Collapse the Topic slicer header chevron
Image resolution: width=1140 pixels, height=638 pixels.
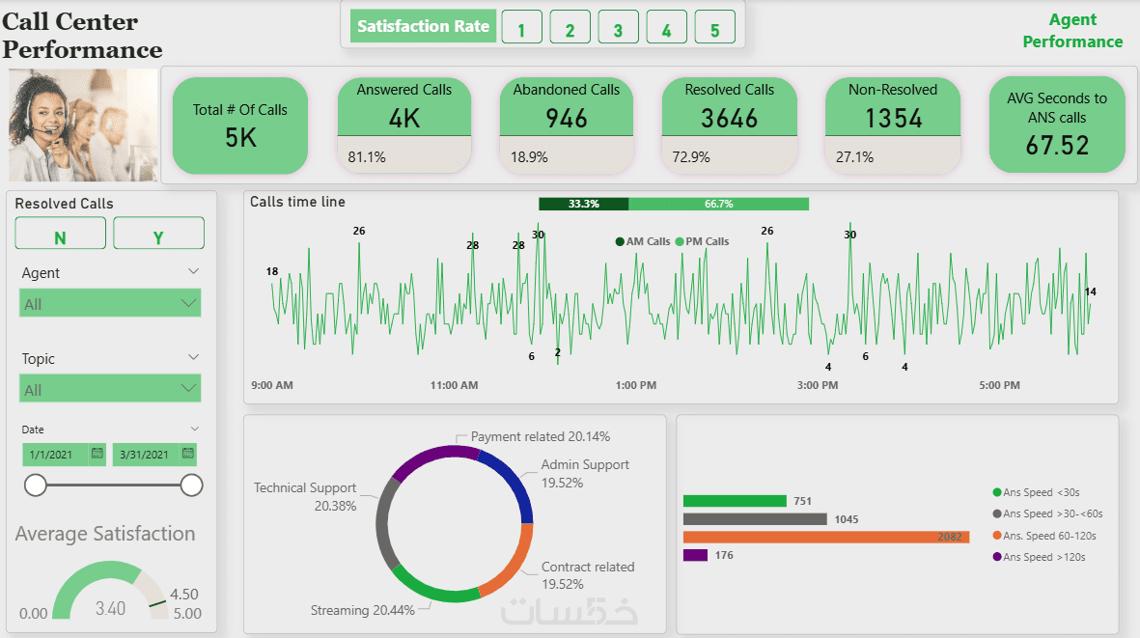[x=193, y=357]
